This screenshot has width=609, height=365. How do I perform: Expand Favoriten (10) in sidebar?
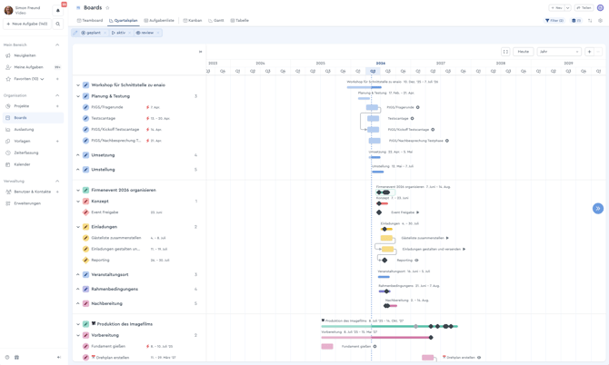42,79
